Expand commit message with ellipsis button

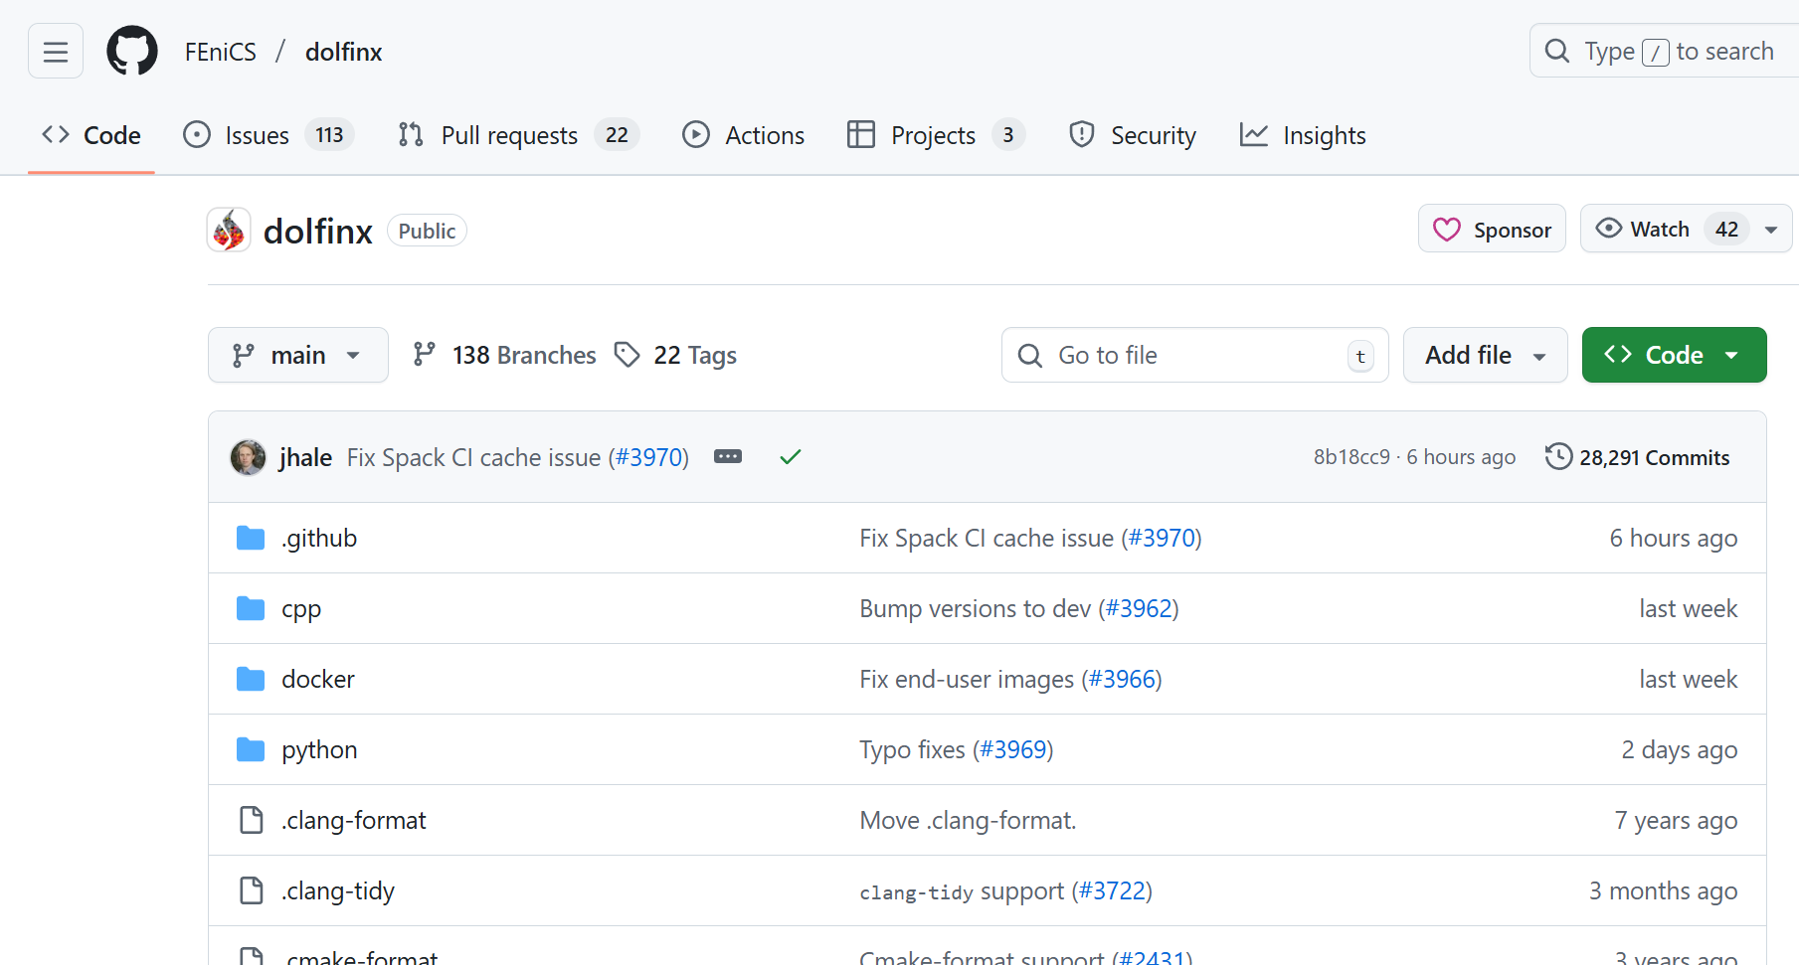[x=728, y=456]
